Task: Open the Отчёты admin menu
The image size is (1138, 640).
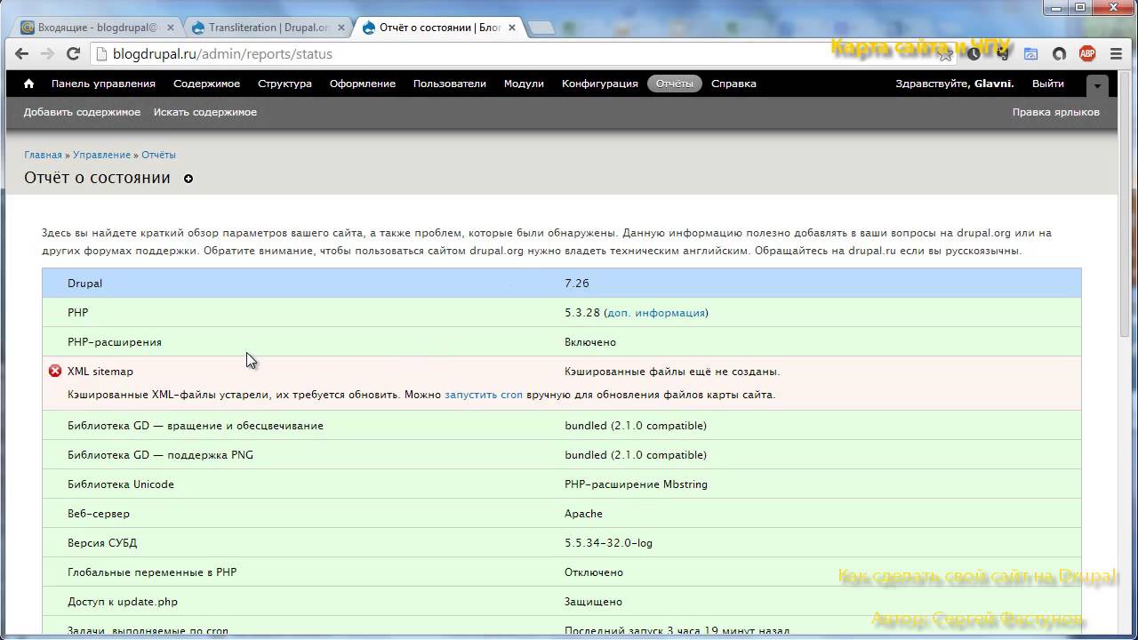Action: point(675,84)
